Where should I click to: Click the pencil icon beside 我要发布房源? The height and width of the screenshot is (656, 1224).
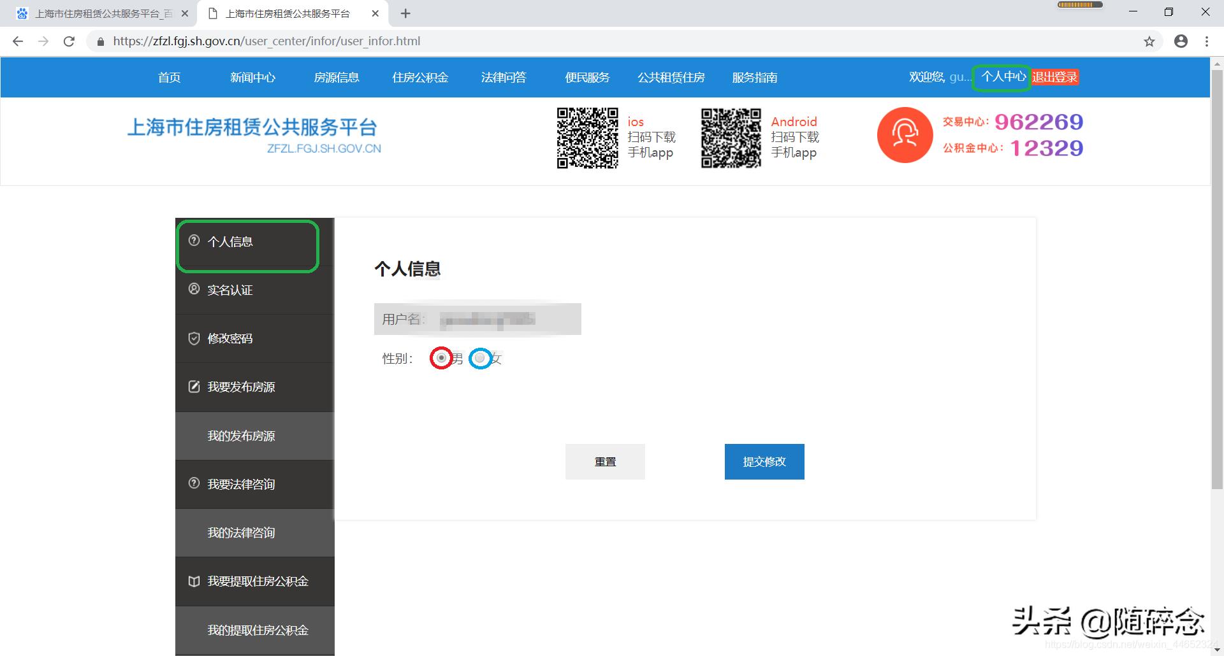194,386
